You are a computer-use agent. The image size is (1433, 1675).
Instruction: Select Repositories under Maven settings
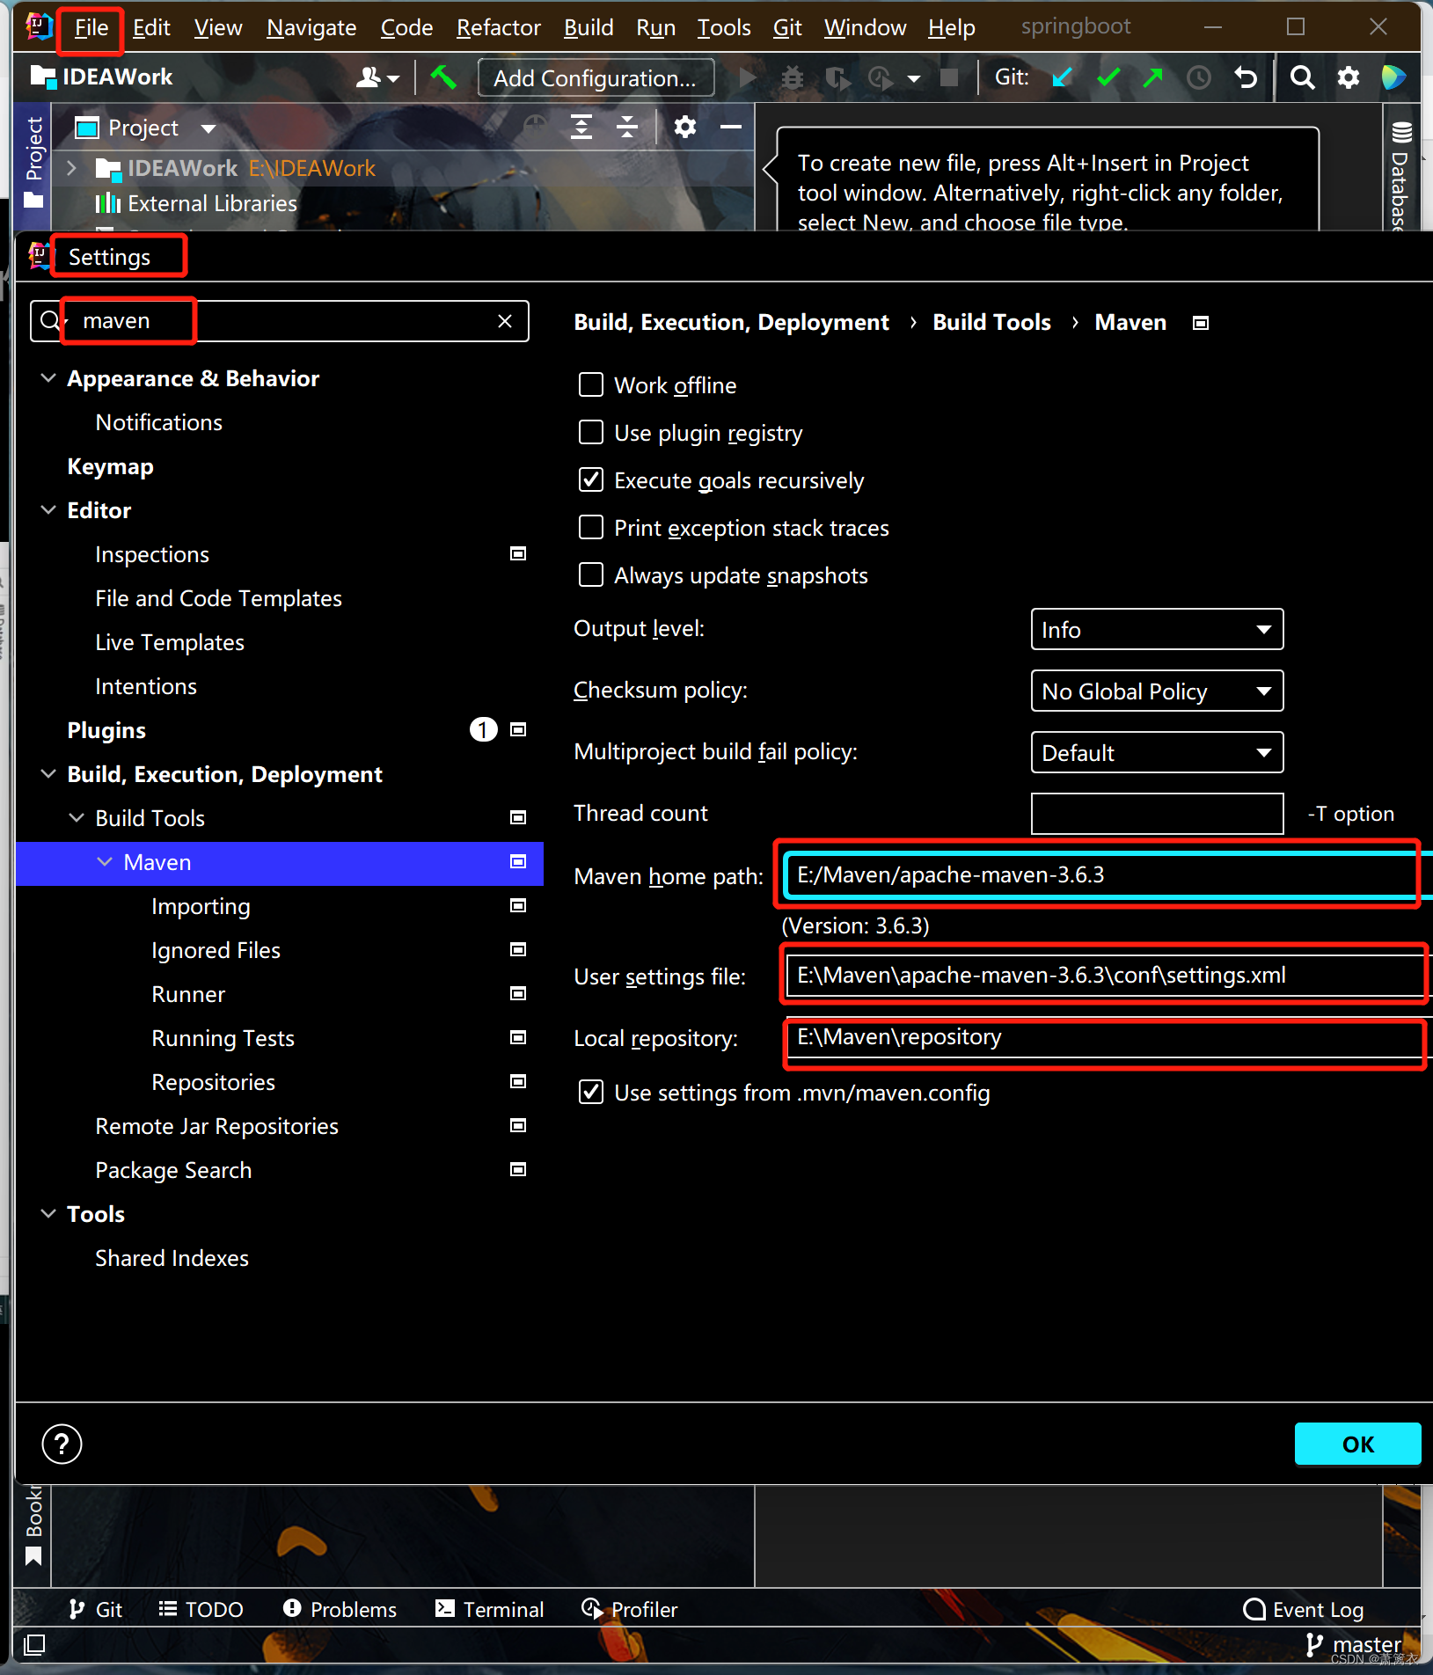click(213, 1082)
